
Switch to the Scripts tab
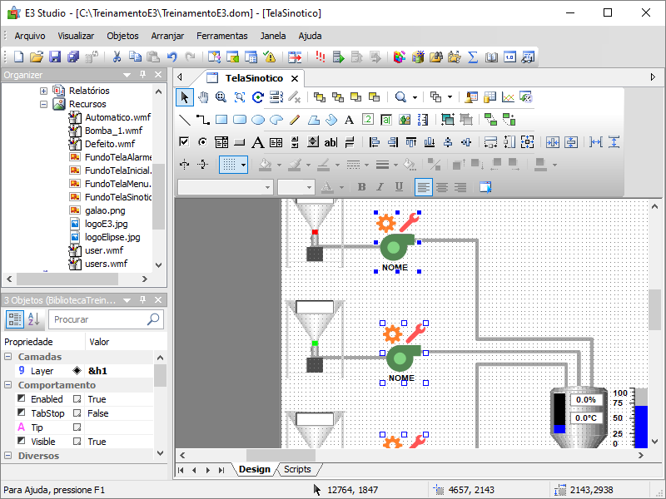(x=297, y=469)
